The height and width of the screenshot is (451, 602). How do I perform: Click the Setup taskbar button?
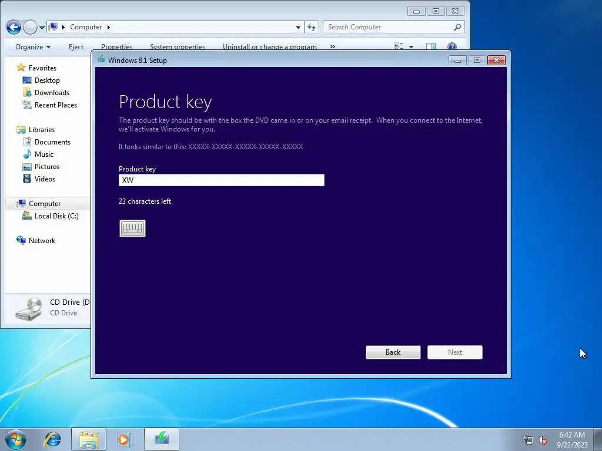pos(162,439)
